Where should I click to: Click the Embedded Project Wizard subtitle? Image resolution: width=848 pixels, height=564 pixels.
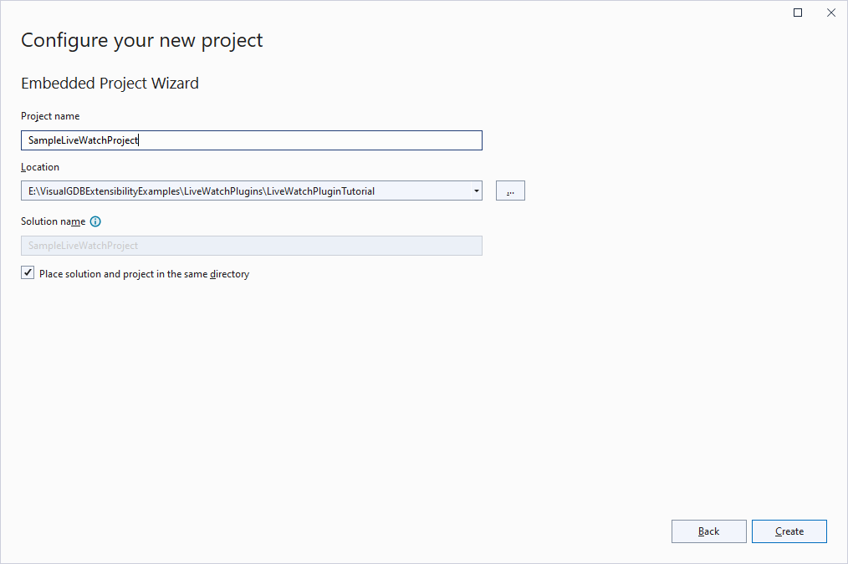pyautogui.click(x=110, y=84)
